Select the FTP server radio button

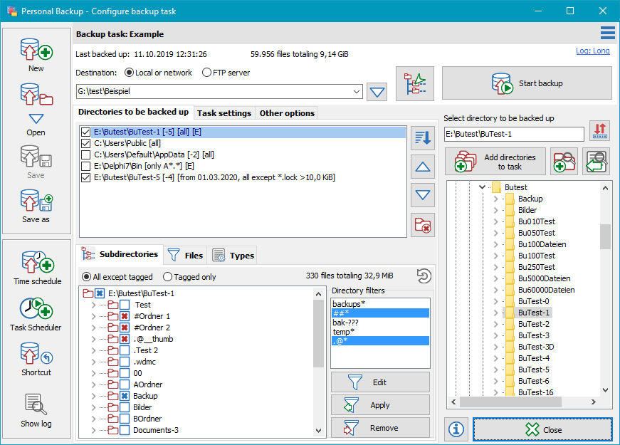click(206, 73)
